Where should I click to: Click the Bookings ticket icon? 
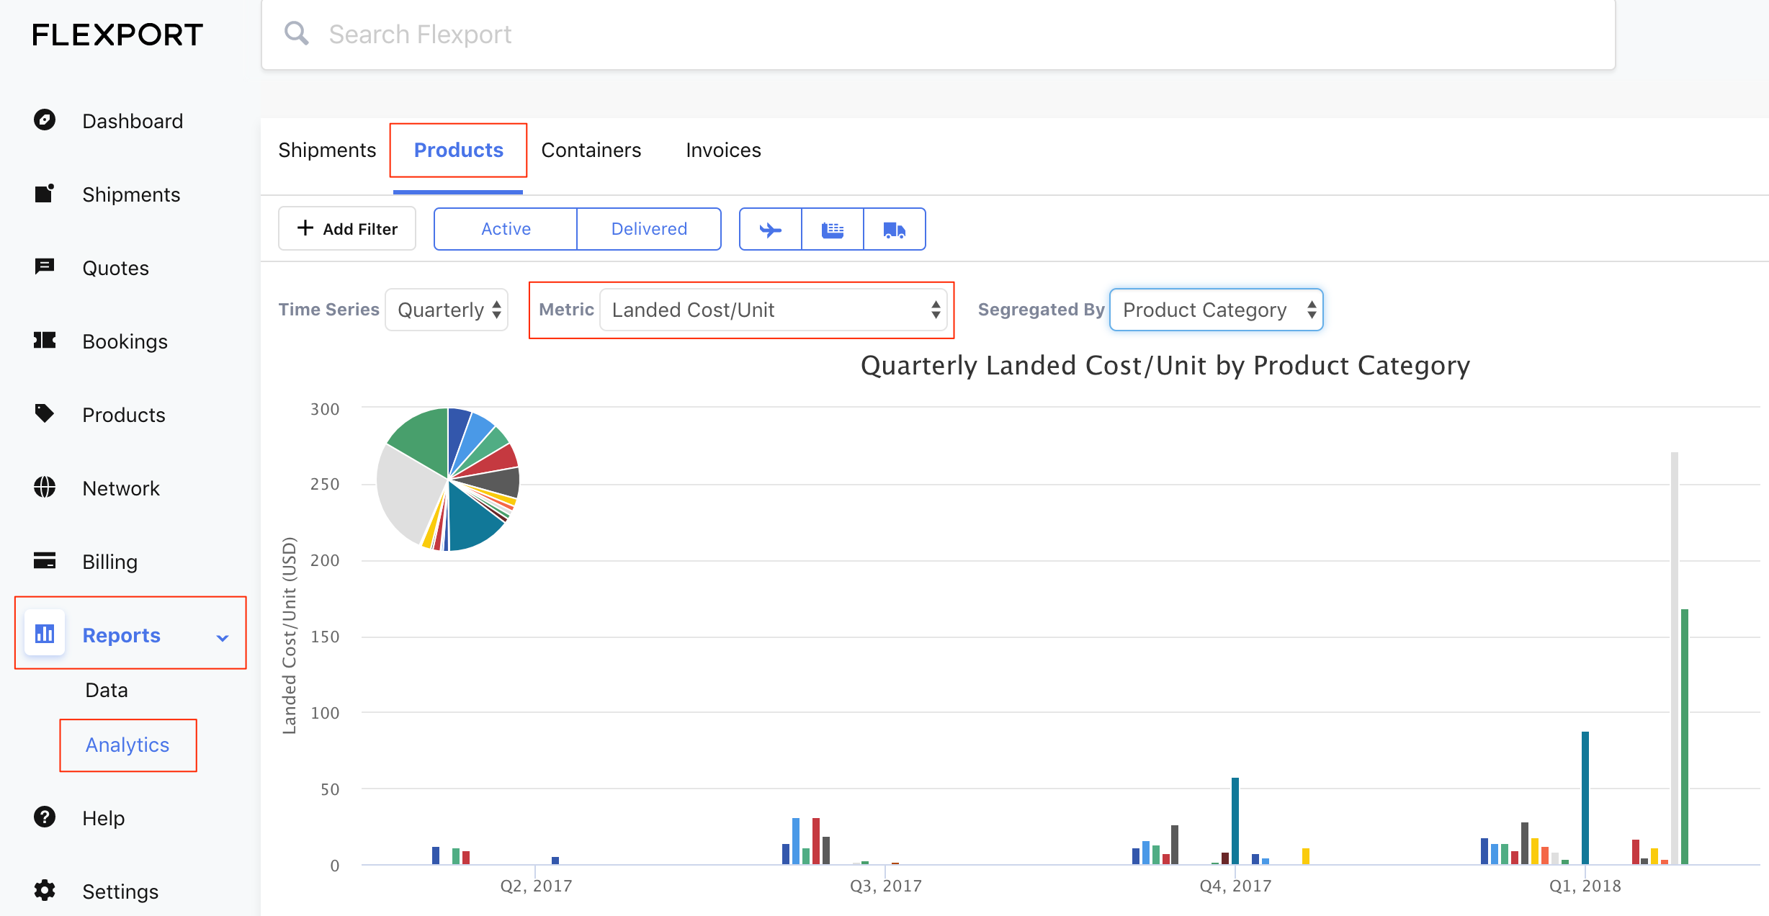(45, 340)
